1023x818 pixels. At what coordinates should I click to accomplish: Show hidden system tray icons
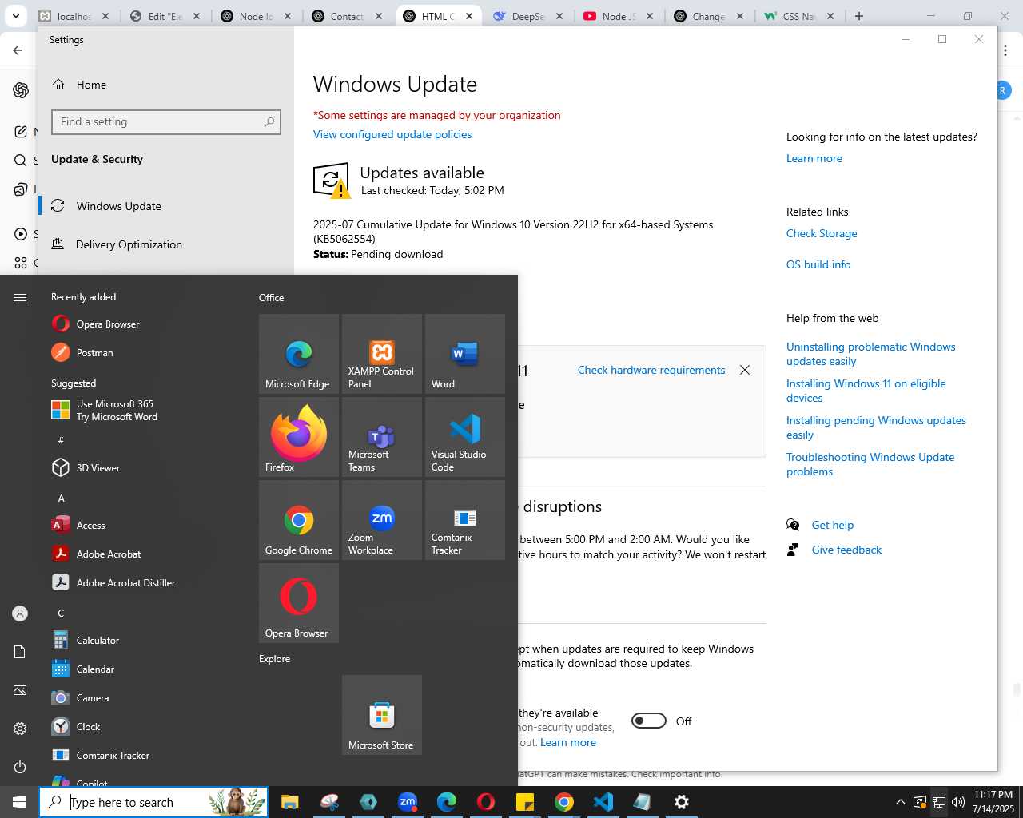[x=900, y=802]
